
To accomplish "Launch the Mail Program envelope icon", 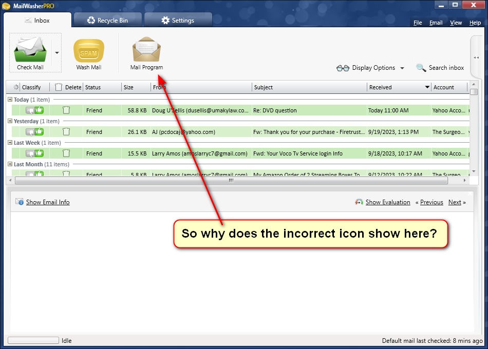I will [x=146, y=49].
